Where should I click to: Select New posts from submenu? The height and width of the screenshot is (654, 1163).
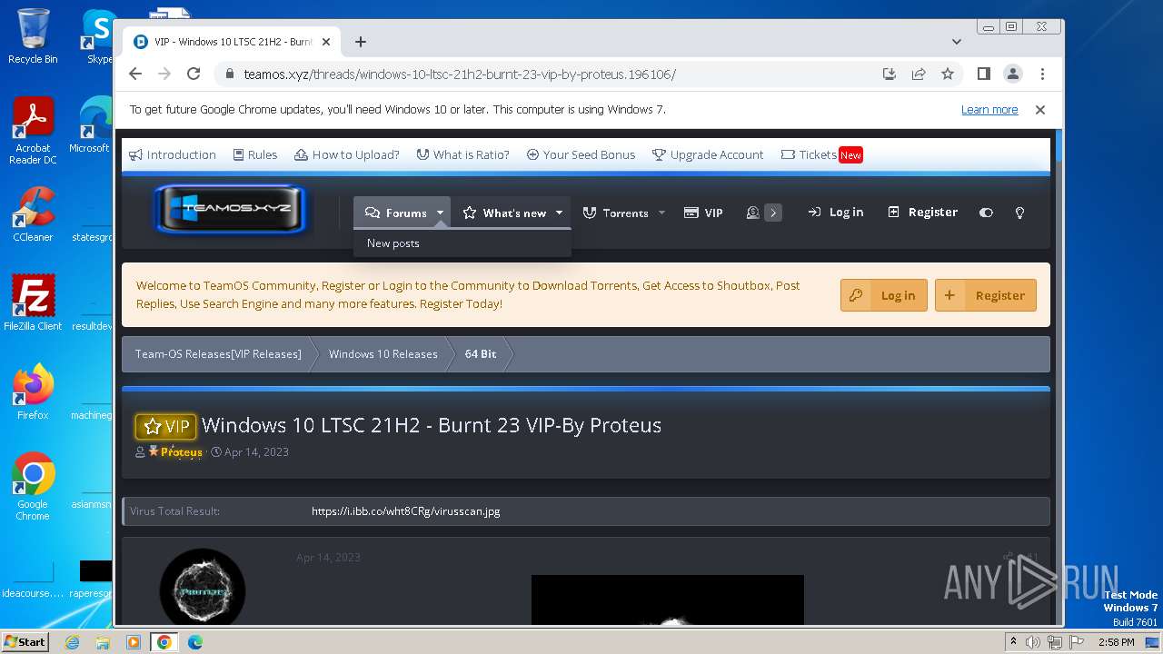pos(393,243)
